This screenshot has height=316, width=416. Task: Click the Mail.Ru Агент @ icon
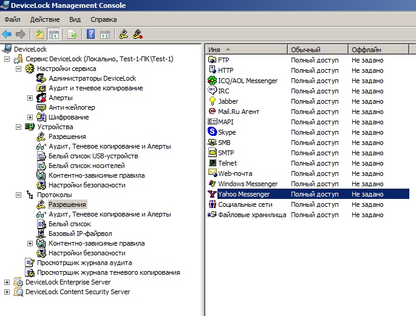pyautogui.click(x=212, y=111)
